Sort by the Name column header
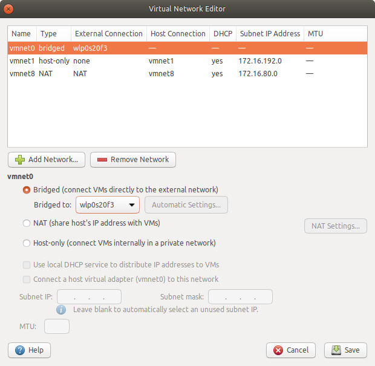The width and height of the screenshot is (375, 366). [21, 34]
